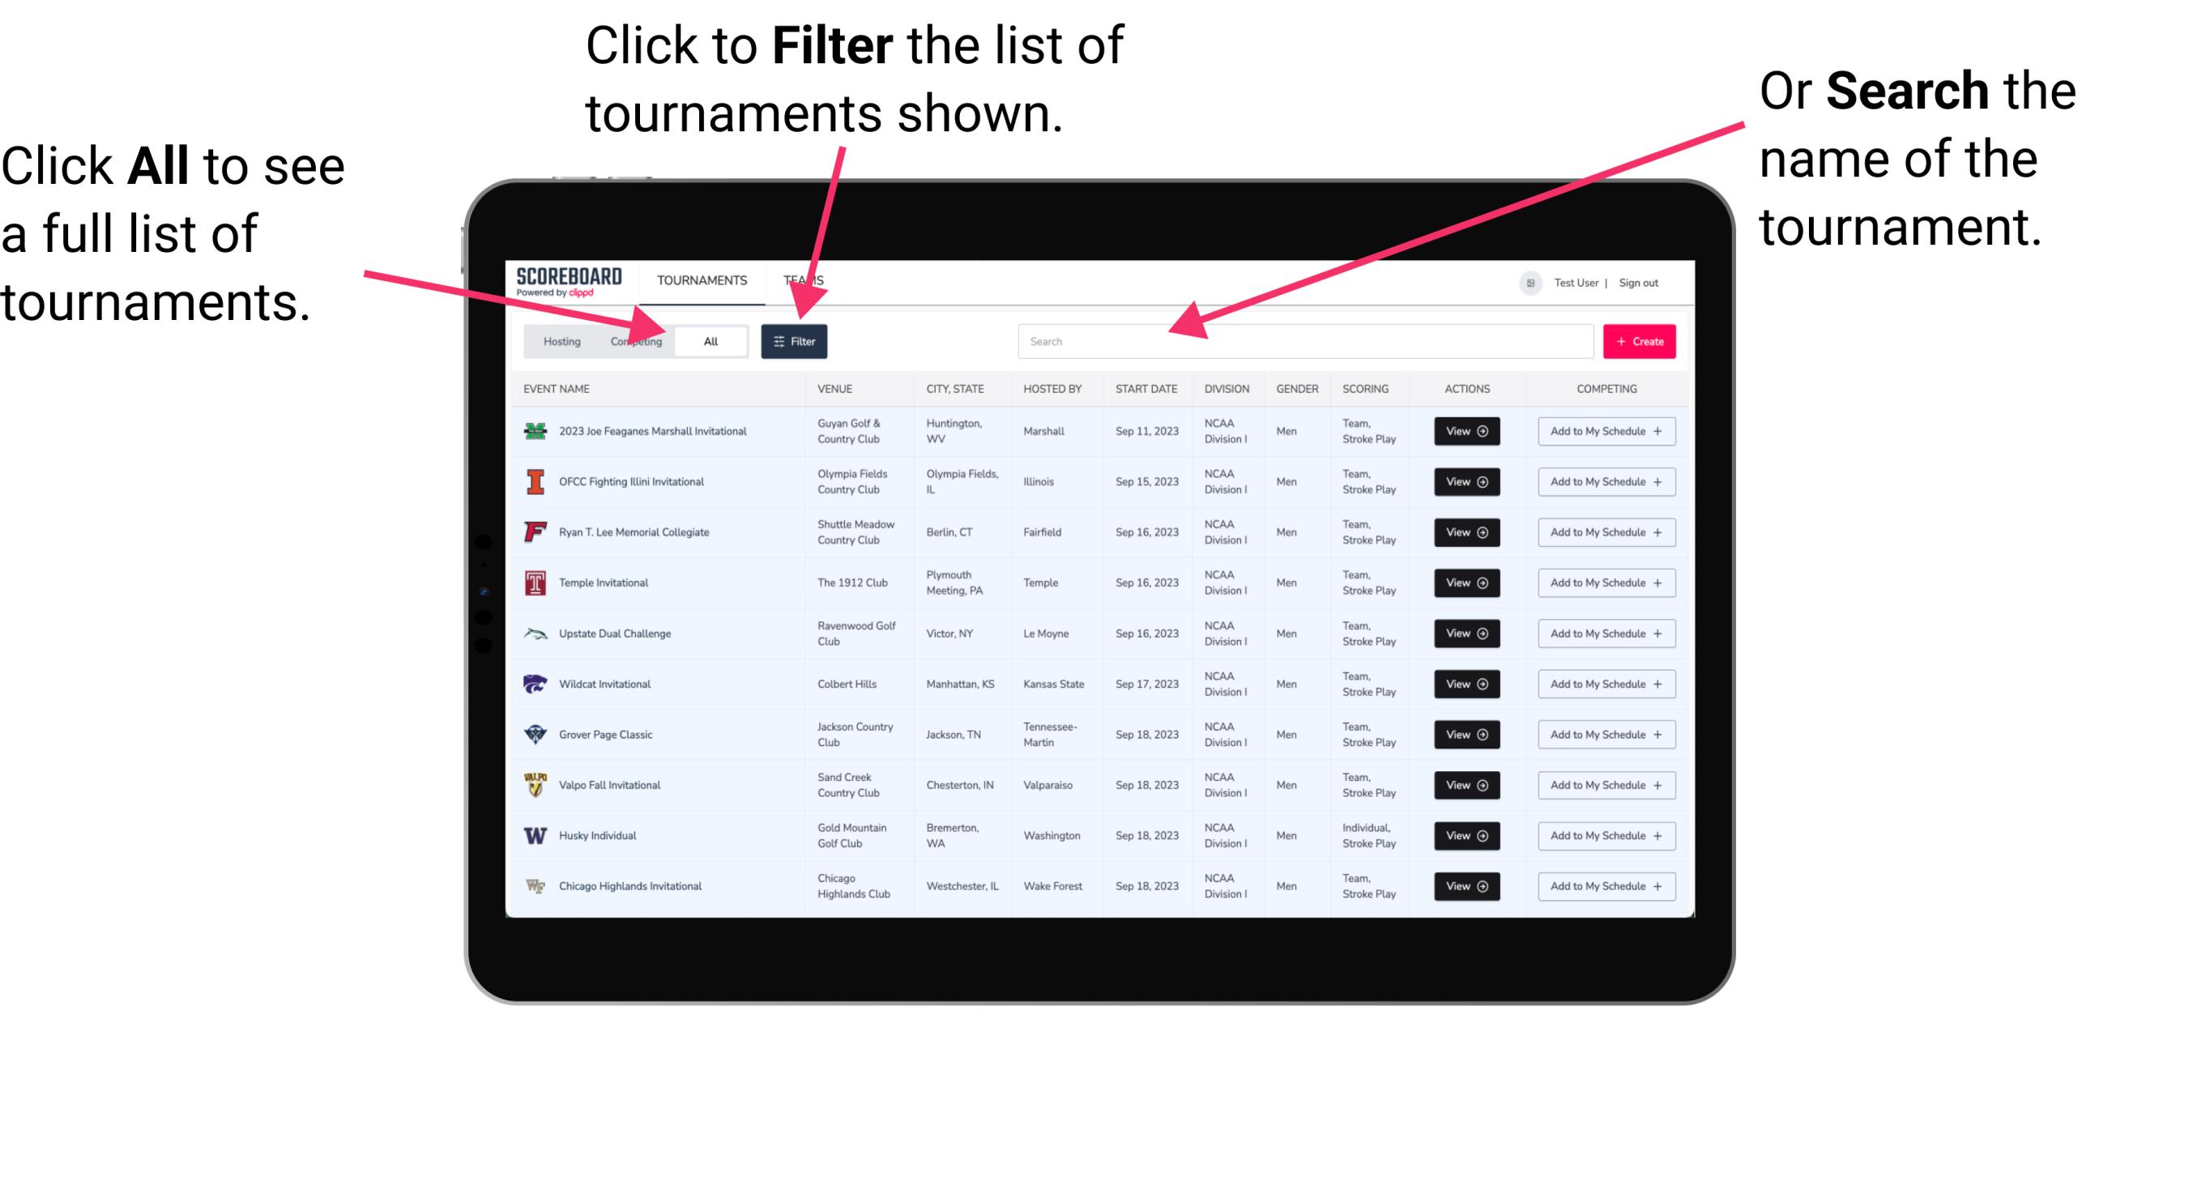The height and width of the screenshot is (1182, 2197).
Task: View the Grover Page Classic tournament
Action: [x=1466, y=735]
